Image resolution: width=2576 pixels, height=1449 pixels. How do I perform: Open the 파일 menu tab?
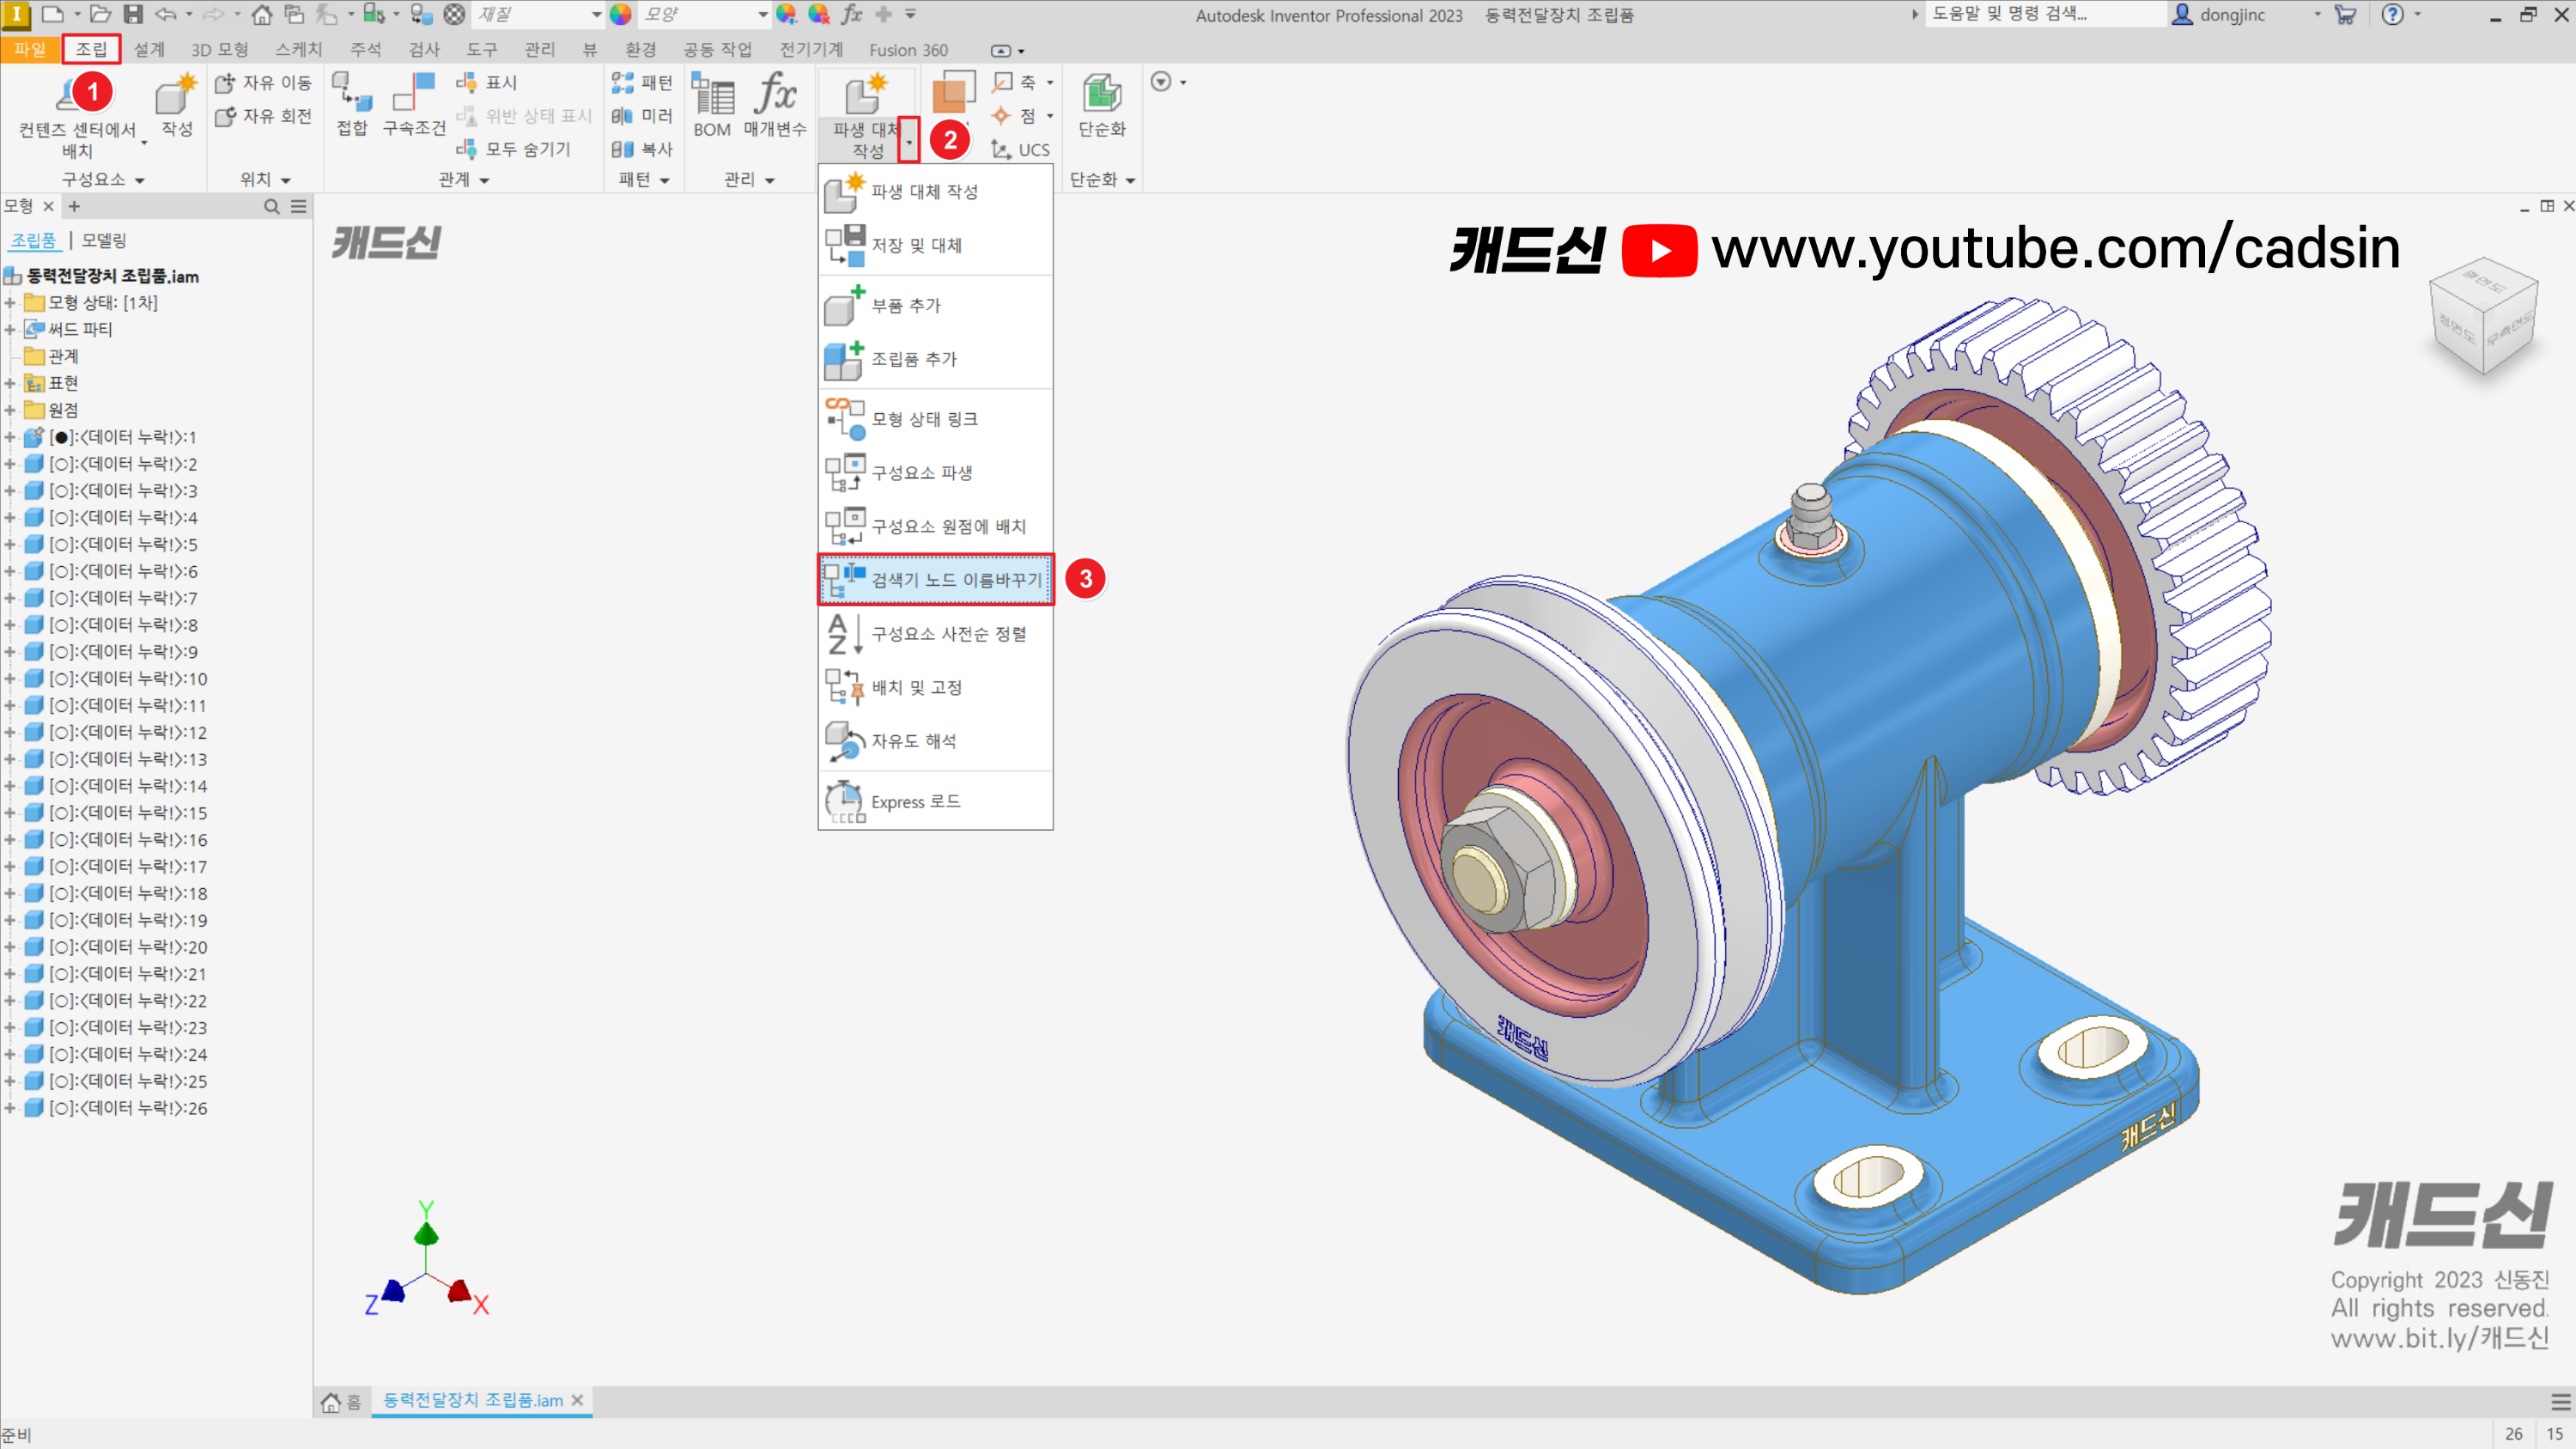click(x=29, y=49)
